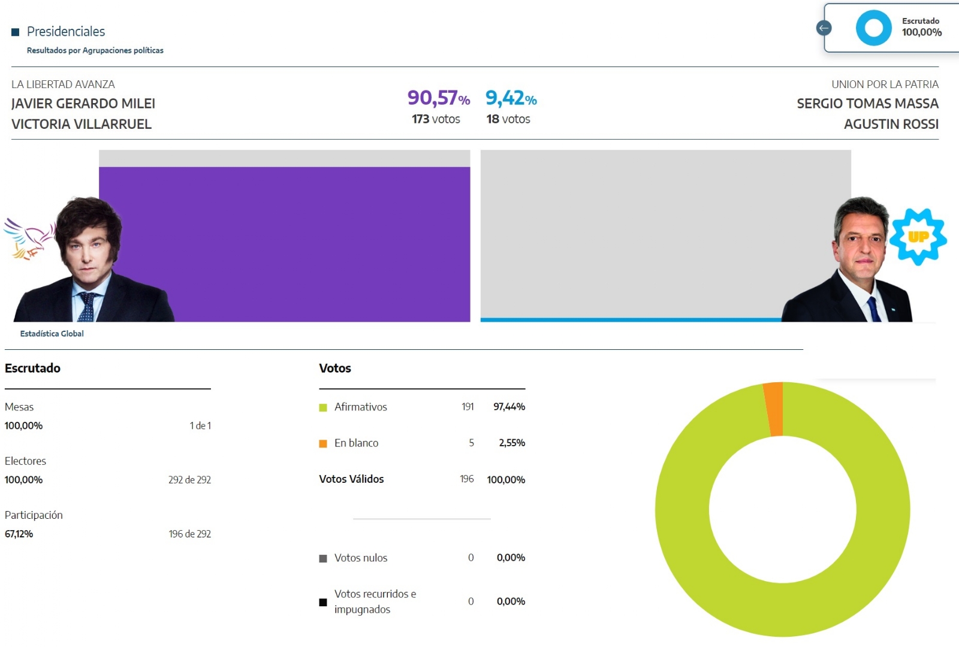Click SERGIO TOMAS MASSA name
The width and height of the screenshot is (959, 647).
pos(867,104)
